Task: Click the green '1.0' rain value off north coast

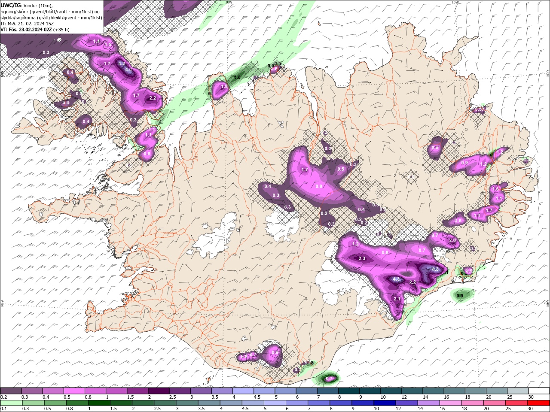Action: click(x=237, y=77)
